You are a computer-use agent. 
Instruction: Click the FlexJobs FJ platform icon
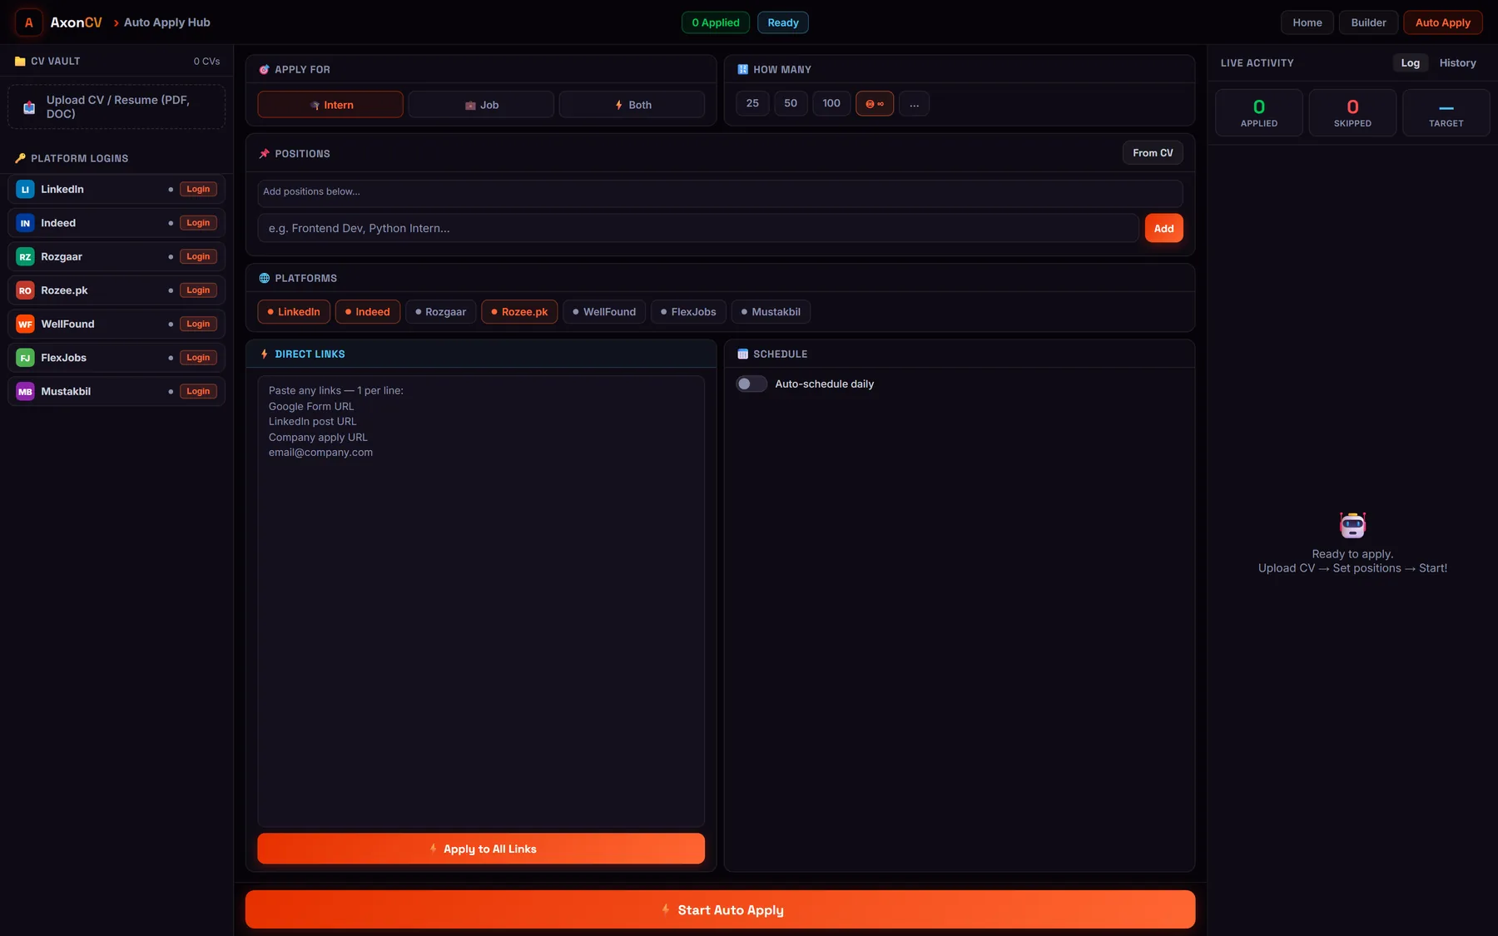click(x=25, y=358)
